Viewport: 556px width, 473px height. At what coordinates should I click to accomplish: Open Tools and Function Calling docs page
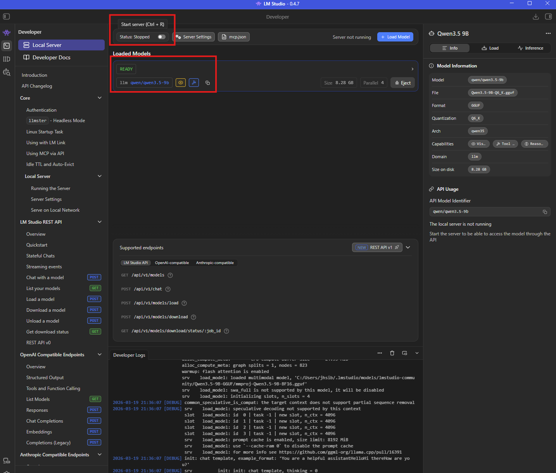click(x=53, y=388)
